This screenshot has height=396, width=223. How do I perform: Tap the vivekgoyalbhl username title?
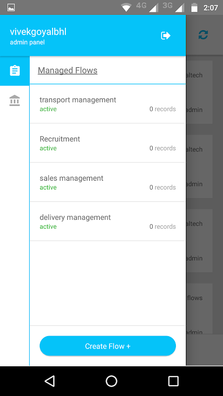click(x=38, y=32)
